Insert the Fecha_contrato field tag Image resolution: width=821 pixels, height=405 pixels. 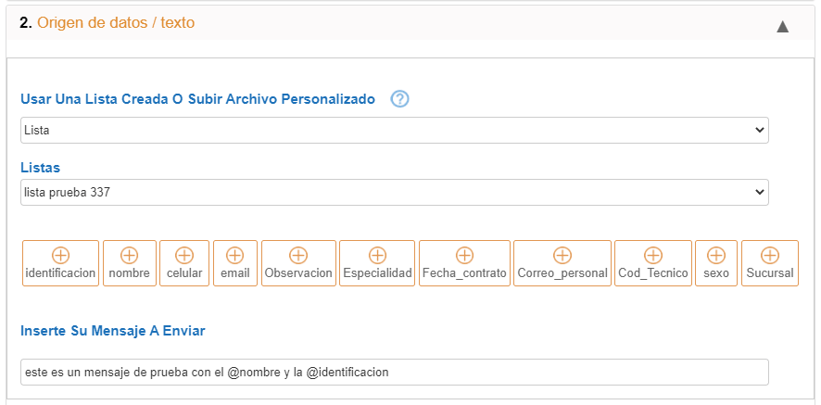(x=464, y=263)
